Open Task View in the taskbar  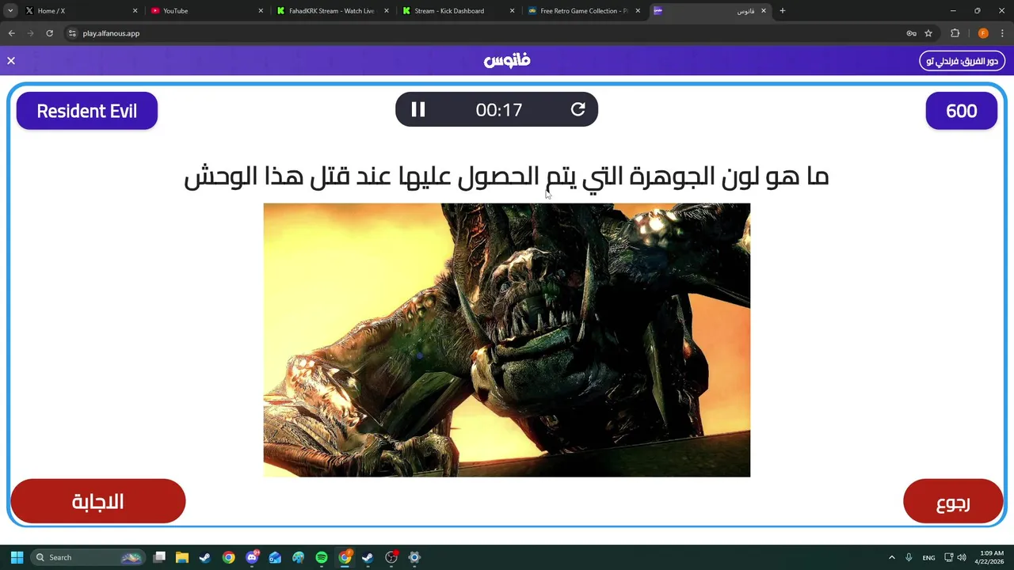(x=159, y=557)
